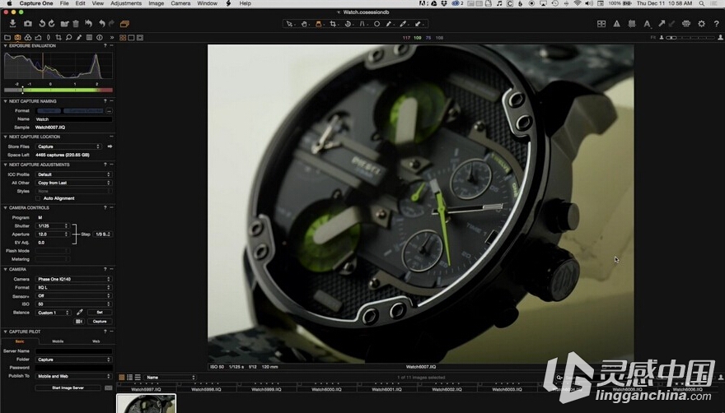Click the text annotation A icon
This screenshot has height=413, width=725.
648,24
